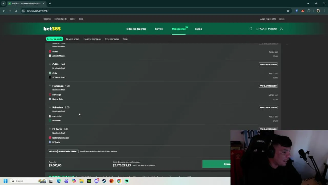The height and width of the screenshot is (185, 328).
Task: Close the bet365 browser tab
Action: (x=44, y=4)
